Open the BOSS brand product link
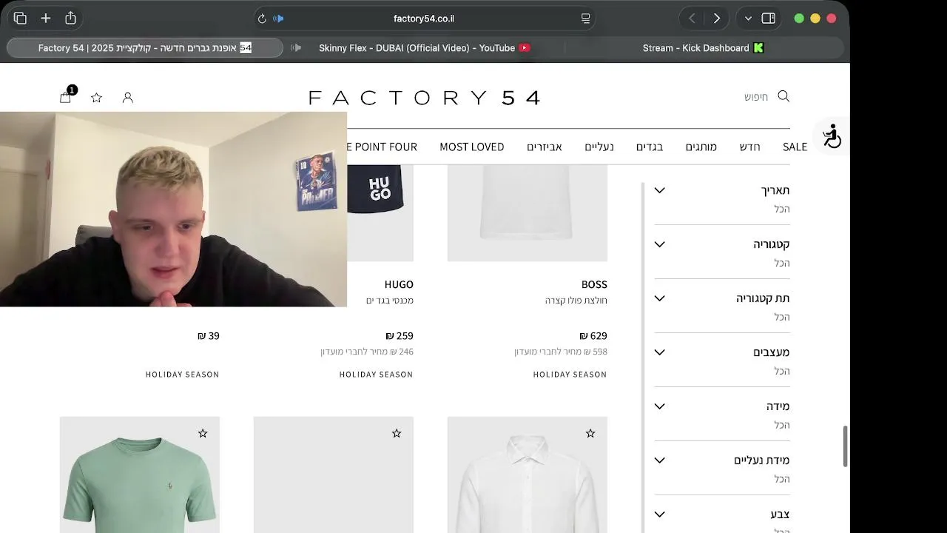 (594, 284)
